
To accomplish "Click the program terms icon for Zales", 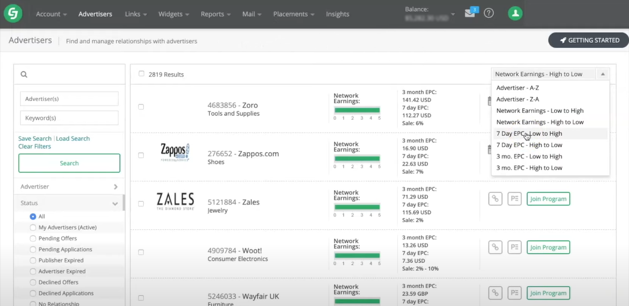I will pos(514,199).
